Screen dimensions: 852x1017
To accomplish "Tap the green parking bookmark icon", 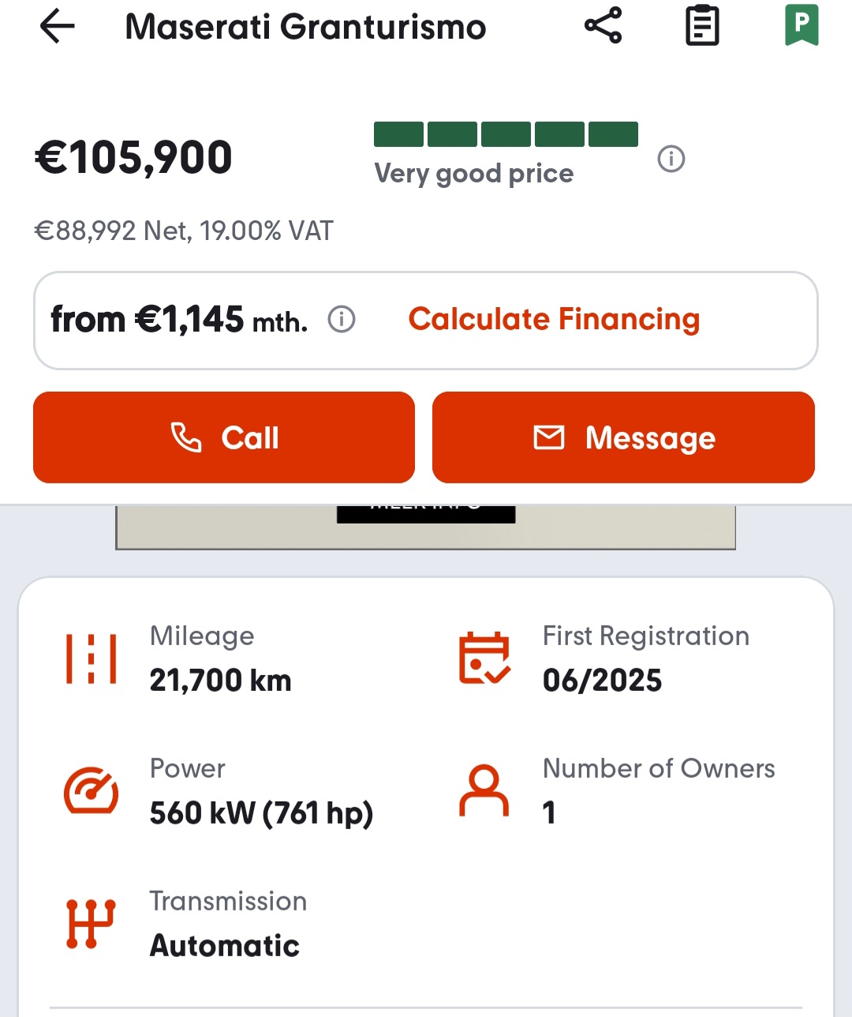I will tap(802, 25).
